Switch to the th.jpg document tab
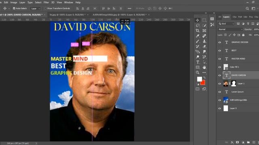 [68, 14]
